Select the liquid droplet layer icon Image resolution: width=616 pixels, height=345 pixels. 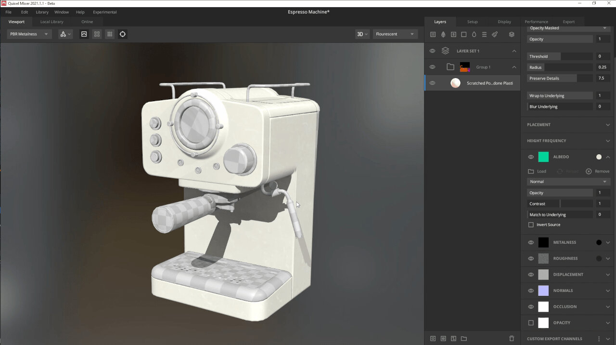click(x=474, y=34)
